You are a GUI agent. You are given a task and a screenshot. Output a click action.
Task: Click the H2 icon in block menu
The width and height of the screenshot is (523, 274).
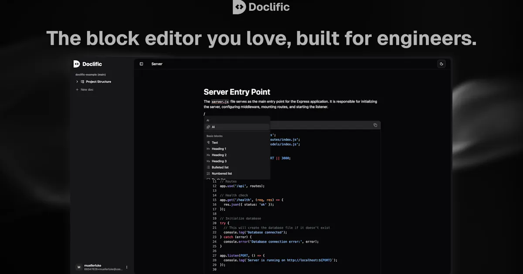(208, 155)
